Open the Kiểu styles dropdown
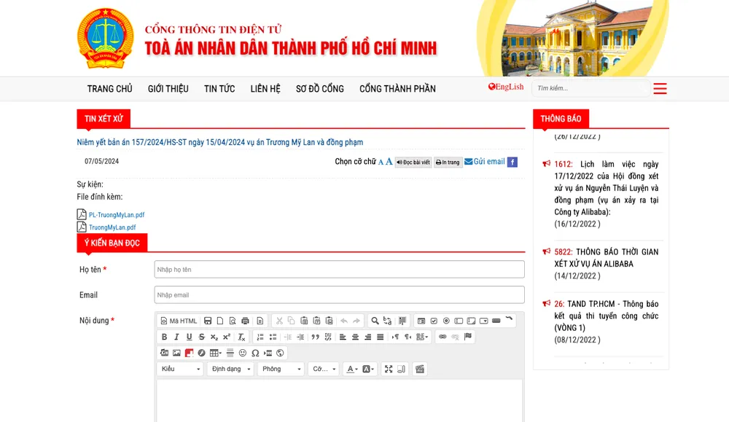 point(180,369)
